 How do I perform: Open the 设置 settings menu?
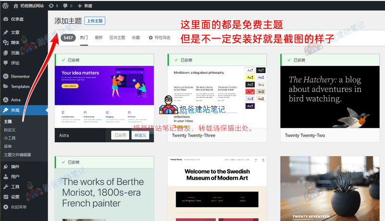click(x=15, y=196)
